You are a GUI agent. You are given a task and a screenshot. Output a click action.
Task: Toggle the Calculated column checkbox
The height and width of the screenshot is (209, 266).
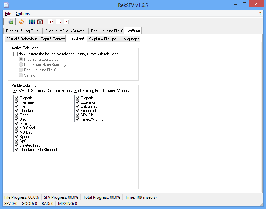pos(78,106)
